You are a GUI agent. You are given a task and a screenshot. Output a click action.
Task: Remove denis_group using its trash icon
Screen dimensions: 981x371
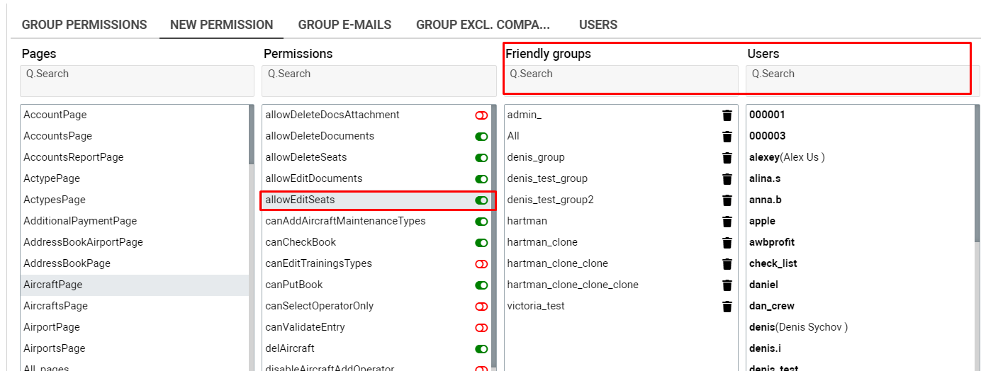pyautogui.click(x=727, y=158)
